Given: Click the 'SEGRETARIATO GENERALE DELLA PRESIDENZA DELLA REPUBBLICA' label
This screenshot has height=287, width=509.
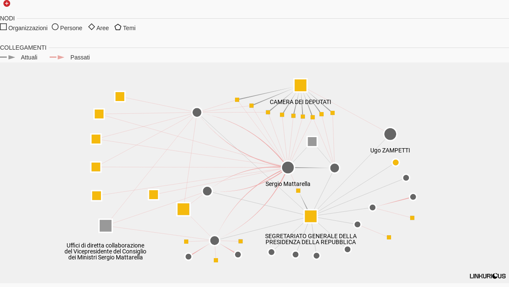Looking at the screenshot, I should (311, 239).
